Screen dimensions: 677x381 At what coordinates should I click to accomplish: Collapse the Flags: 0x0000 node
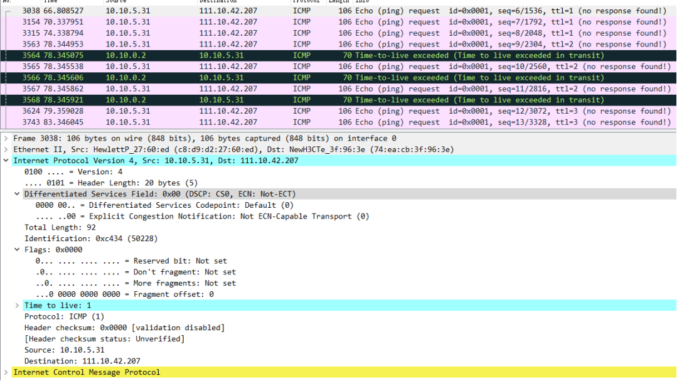point(17,250)
